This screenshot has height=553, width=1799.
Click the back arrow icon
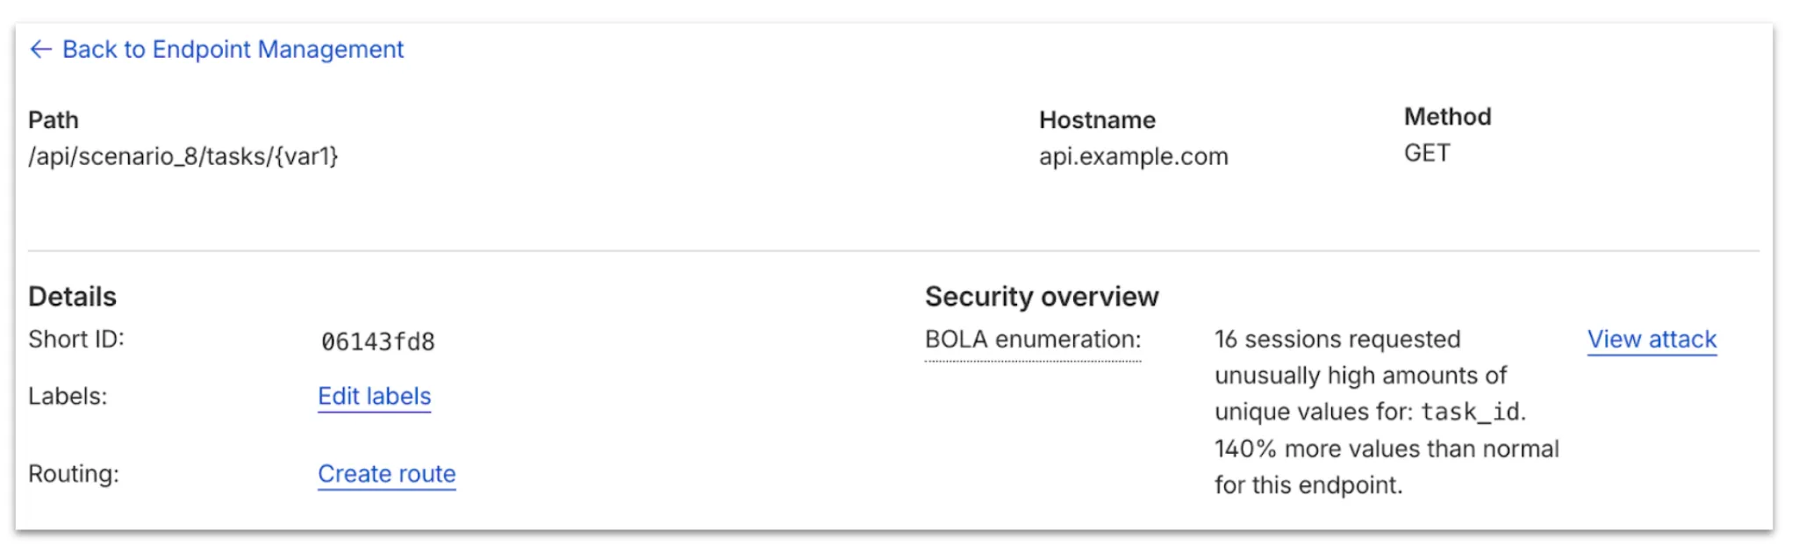[x=40, y=51]
